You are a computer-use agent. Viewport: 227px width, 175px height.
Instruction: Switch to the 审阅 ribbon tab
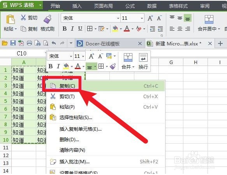tap(205, 6)
